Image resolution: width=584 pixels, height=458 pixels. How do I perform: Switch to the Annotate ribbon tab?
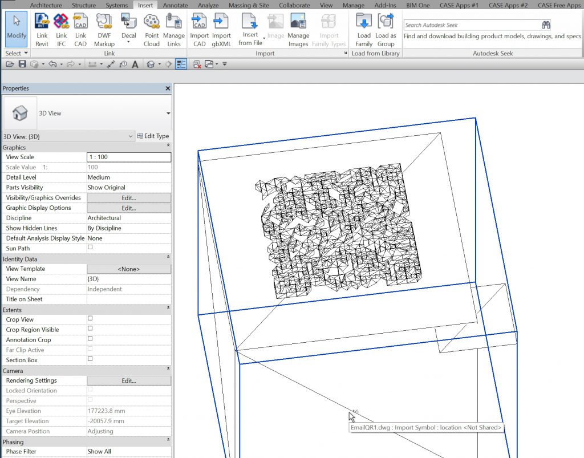(x=175, y=5)
